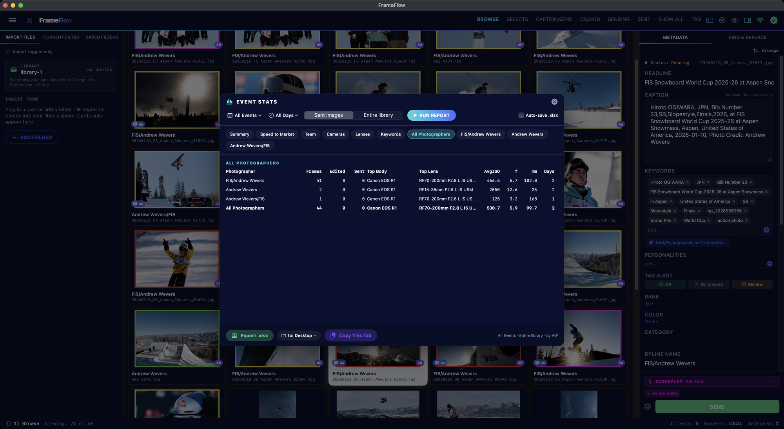The image size is (784, 429).
Task: Switch to the Selects tab
Action: [x=517, y=20]
